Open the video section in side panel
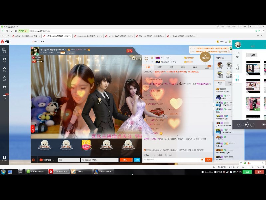Viewport: 266px width, 200px height. (x=237, y=54)
